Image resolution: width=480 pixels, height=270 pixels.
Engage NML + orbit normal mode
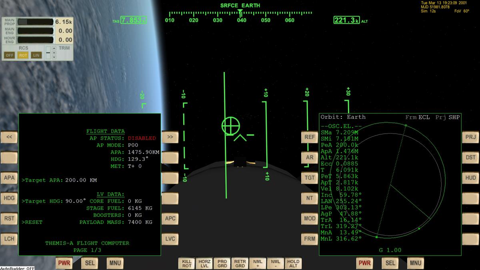(258, 264)
